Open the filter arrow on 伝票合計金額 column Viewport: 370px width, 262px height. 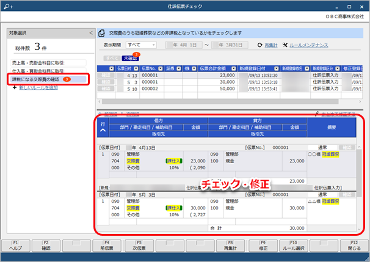pyautogui.click(x=234, y=68)
